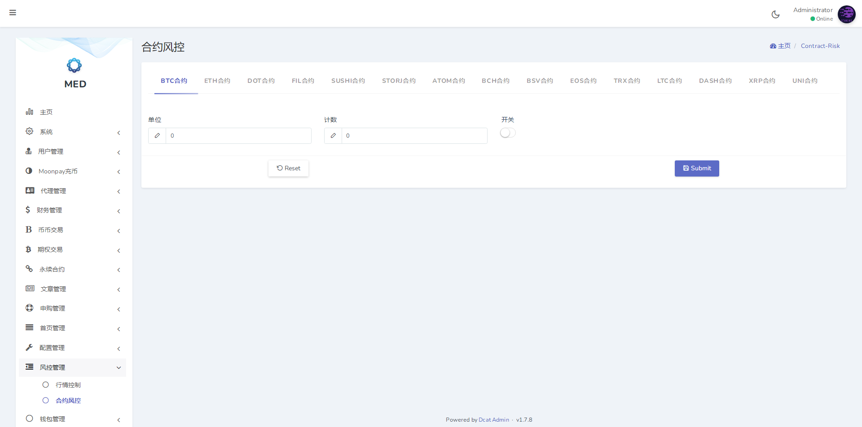The height and width of the screenshot is (427, 862).
Task: Expand the 永续合约 menu chevron
Action: pyautogui.click(x=119, y=270)
